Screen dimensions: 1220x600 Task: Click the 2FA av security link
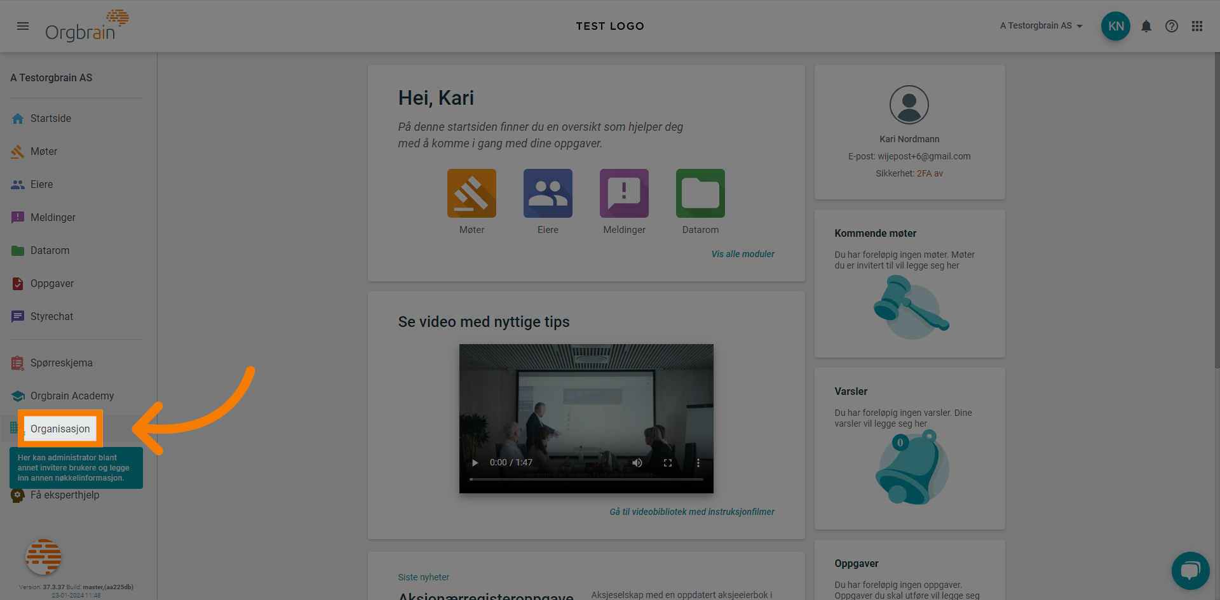tap(930, 173)
